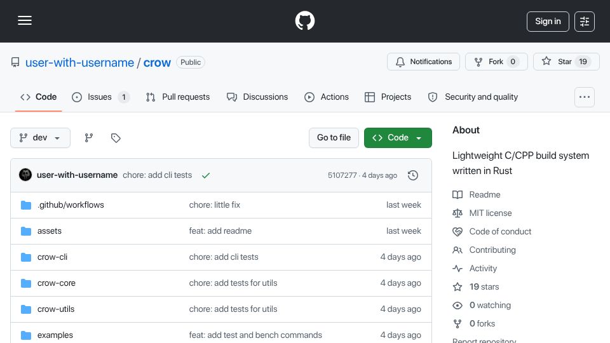
Task: Open the crow-core folder
Action: pos(57,283)
